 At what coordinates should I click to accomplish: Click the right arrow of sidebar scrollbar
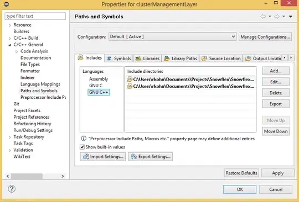(x=63, y=176)
